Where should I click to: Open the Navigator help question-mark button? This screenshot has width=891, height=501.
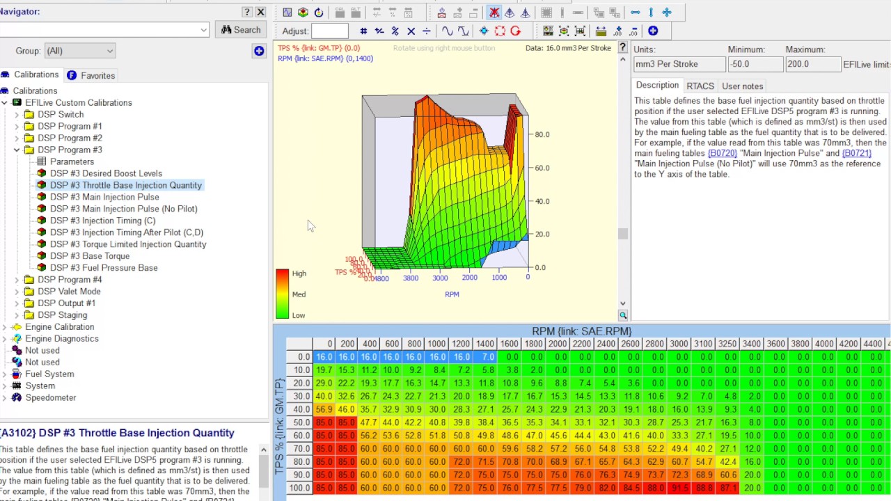point(246,12)
